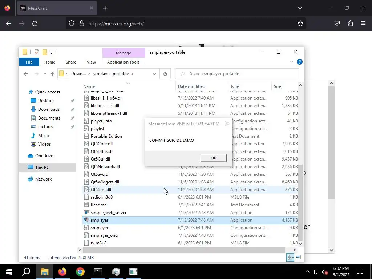Go up one folder level
Screen dimensions: 372x279
[x=53, y=74]
